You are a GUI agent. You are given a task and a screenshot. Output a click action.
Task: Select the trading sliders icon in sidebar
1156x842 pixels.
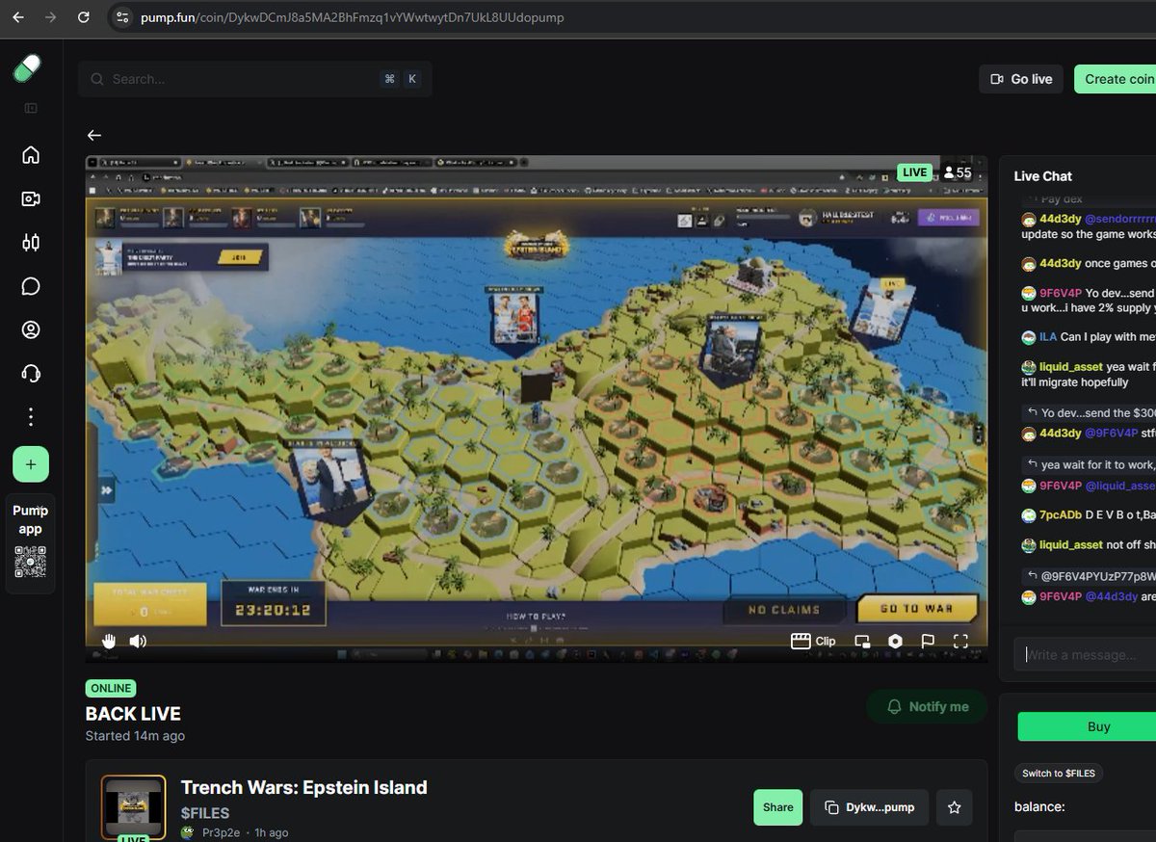(x=30, y=243)
